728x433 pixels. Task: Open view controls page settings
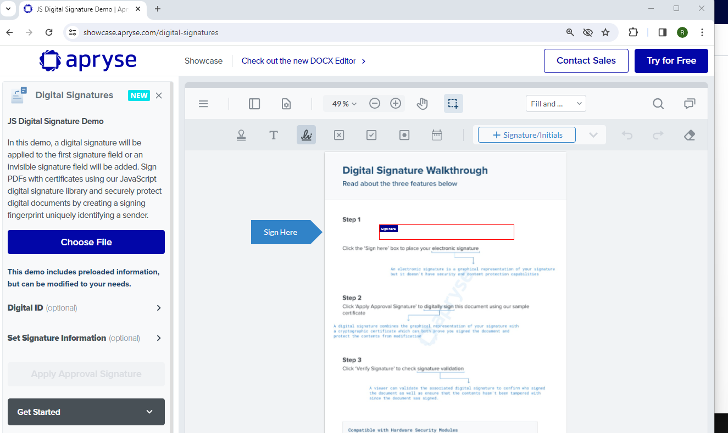pyautogui.click(x=286, y=104)
